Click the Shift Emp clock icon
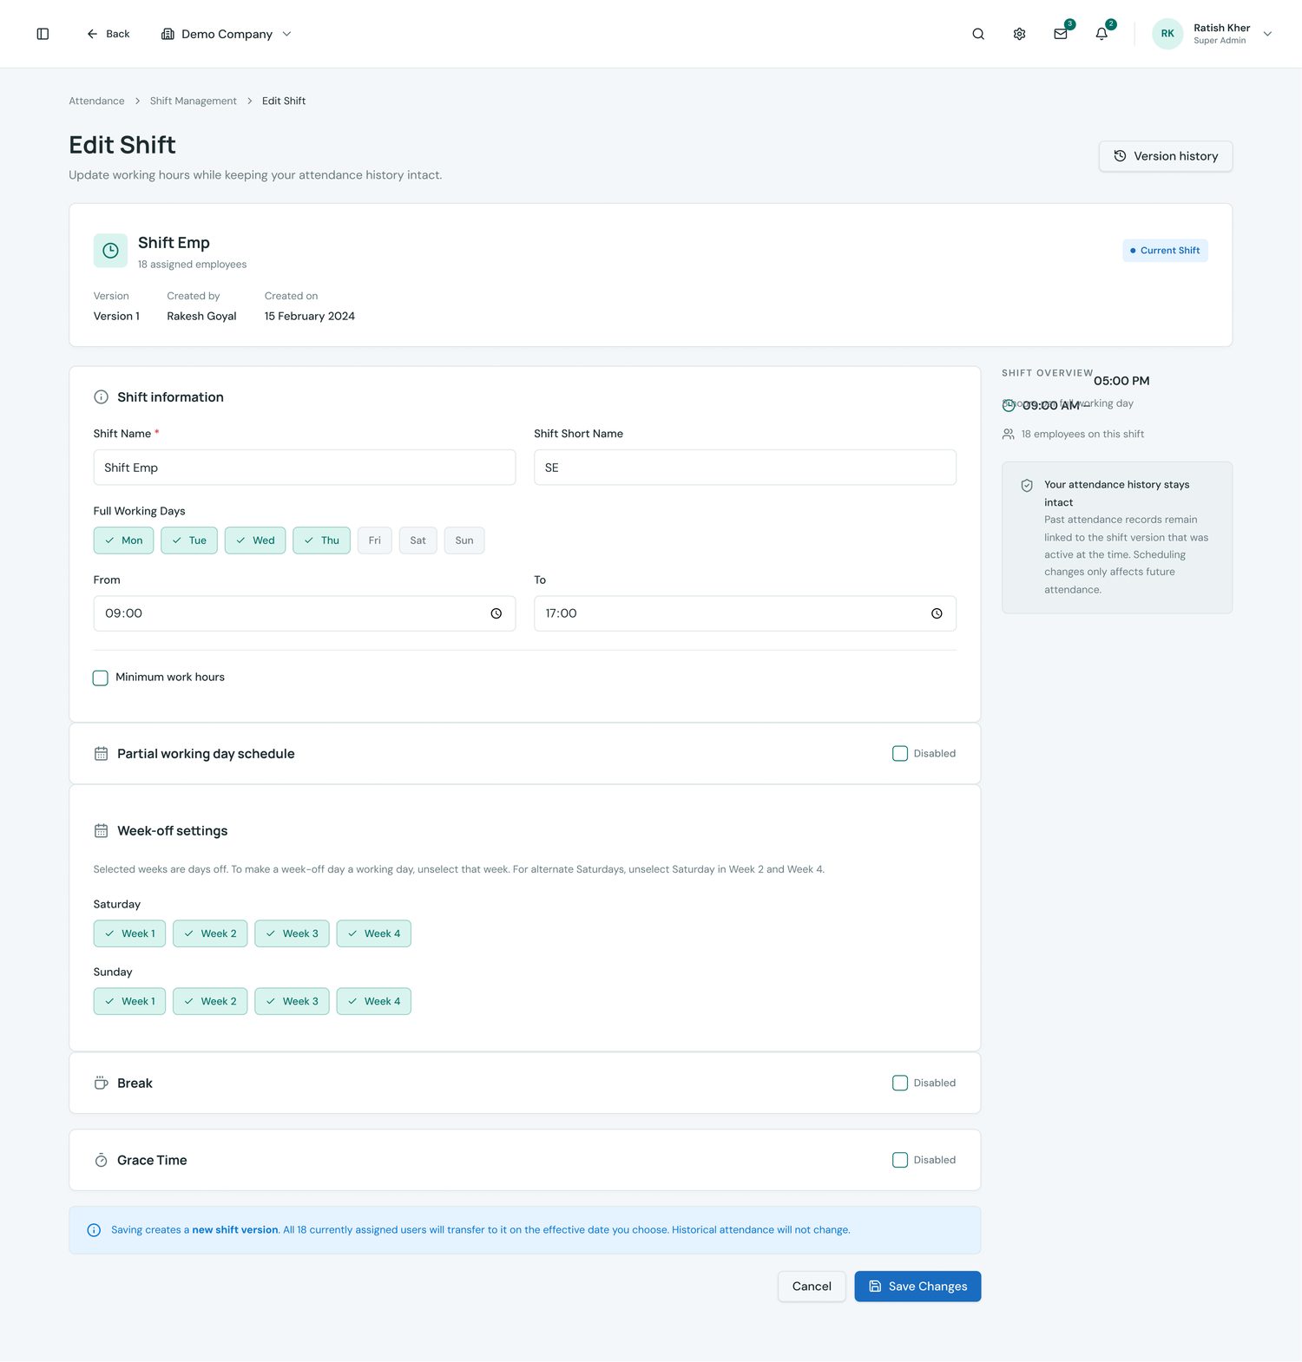This screenshot has width=1302, height=1362. (x=110, y=251)
